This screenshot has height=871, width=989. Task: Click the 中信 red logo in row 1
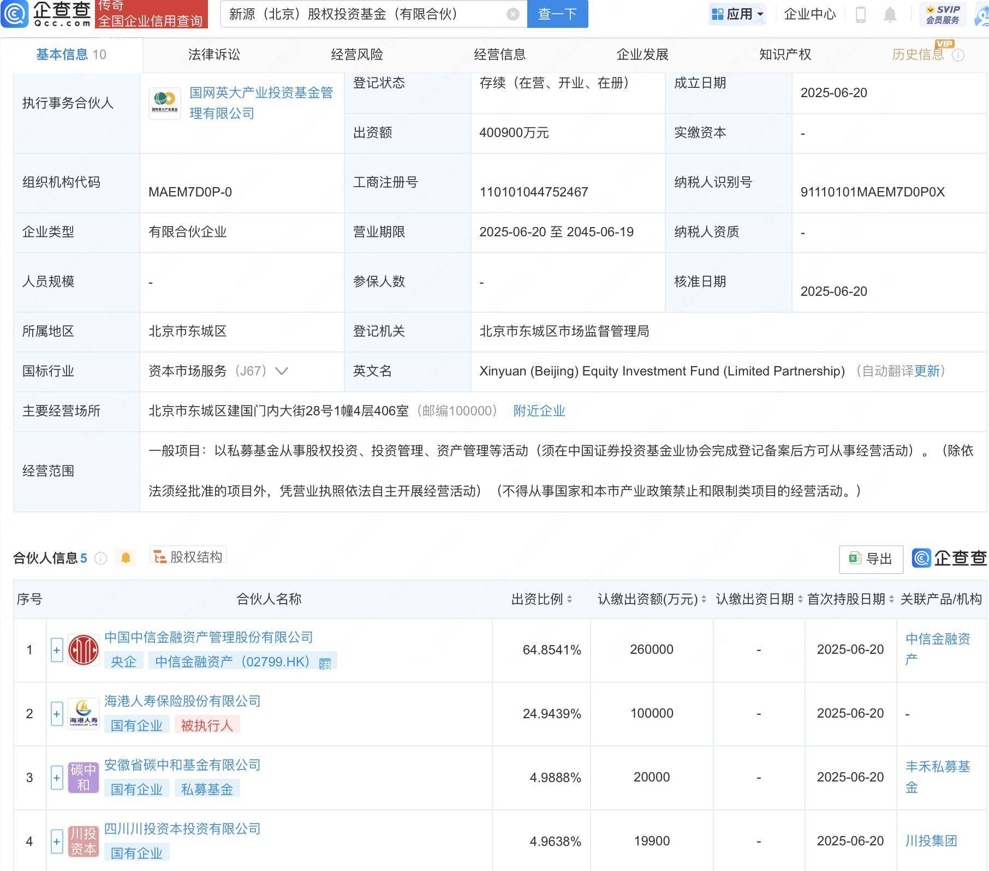[x=84, y=650]
